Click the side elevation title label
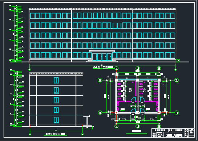The image size is (198, 141). coord(56,134)
